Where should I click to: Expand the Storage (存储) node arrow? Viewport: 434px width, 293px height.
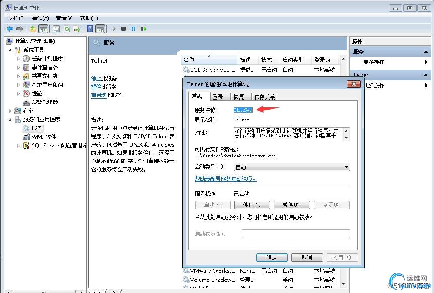click(x=10, y=111)
